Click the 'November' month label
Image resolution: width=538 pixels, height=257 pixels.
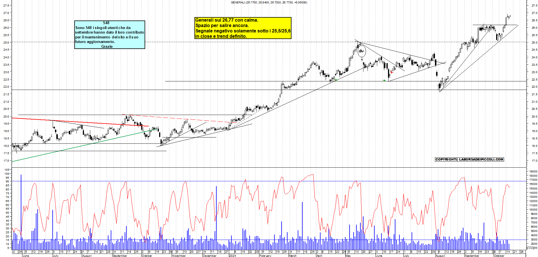click(x=179, y=256)
